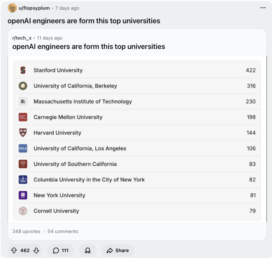Click the Massachusetts Institute of Technology row

(137, 102)
